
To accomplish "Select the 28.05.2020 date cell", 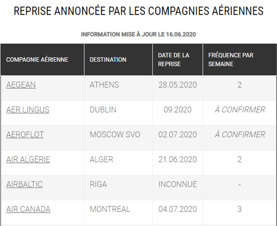I will pyautogui.click(x=178, y=88).
